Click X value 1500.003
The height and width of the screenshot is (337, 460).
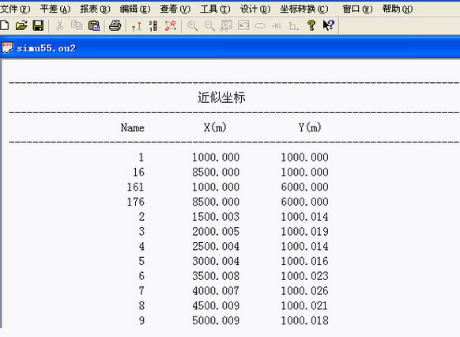pyautogui.click(x=216, y=217)
